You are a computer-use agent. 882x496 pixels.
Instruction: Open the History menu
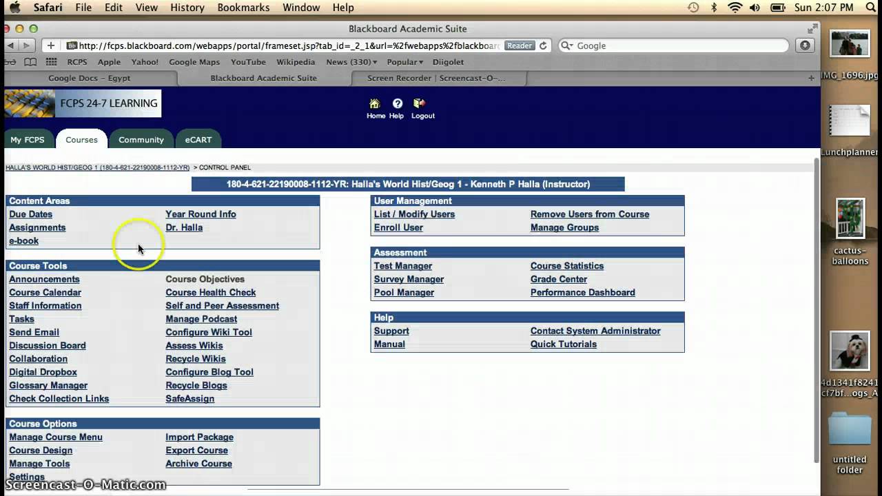point(187,8)
